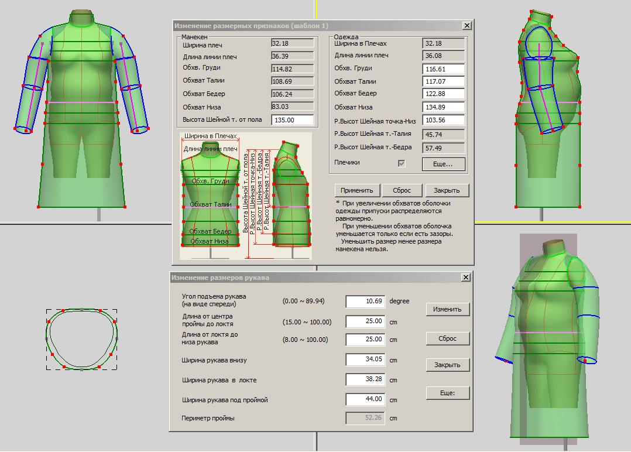Click the Периметр проймы label
The width and height of the screenshot is (631, 452).
pyautogui.click(x=208, y=418)
